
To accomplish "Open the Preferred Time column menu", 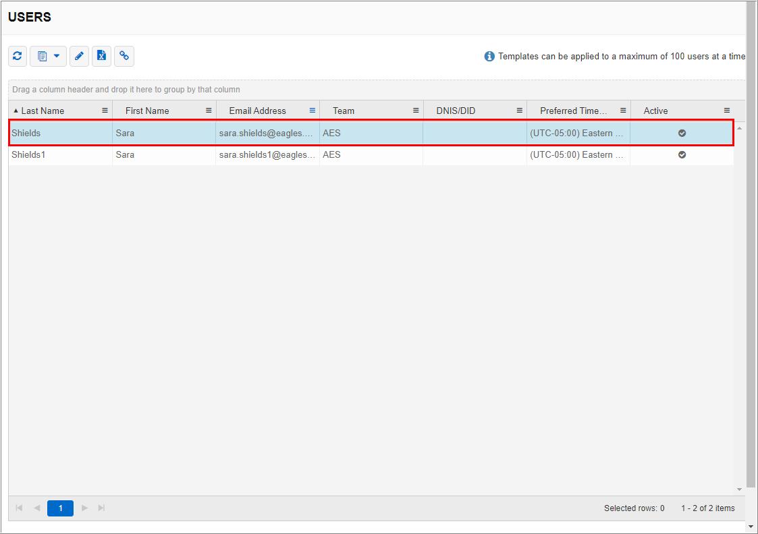I will (x=622, y=110).
